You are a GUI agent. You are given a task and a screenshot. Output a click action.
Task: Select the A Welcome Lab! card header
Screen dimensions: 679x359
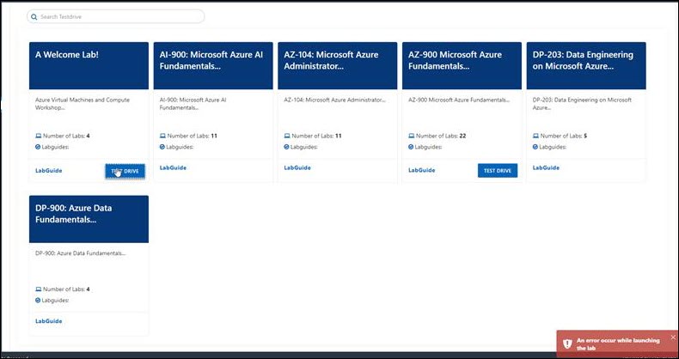pos(89,66)
